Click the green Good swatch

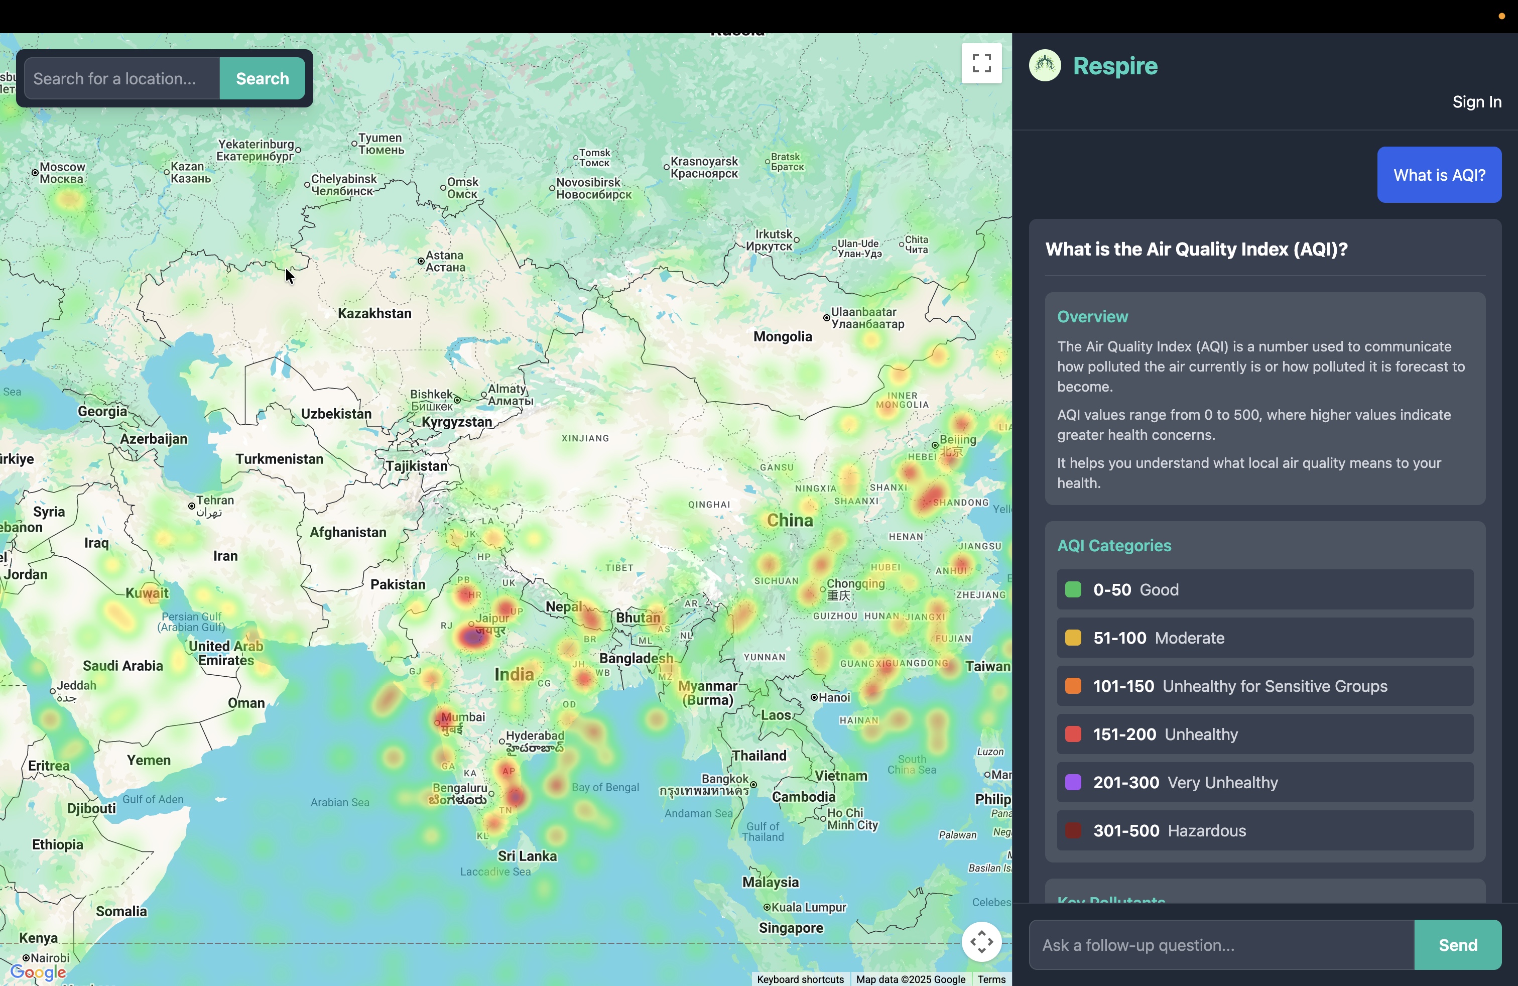[1073, 589]
